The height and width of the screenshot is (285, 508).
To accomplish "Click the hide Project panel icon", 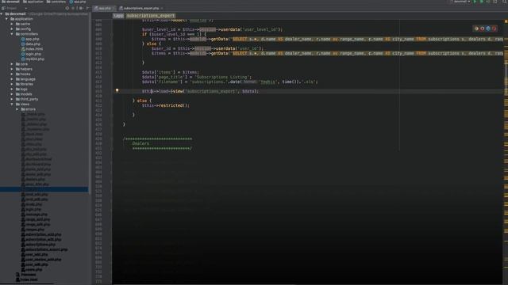I will (87, 8).
